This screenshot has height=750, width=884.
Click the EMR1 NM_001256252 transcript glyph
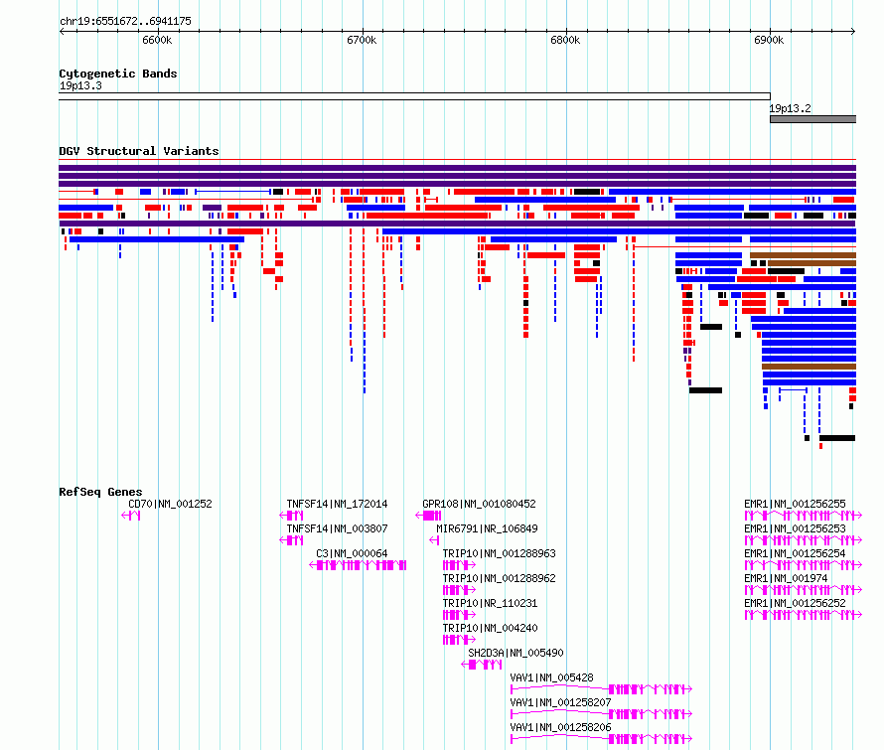coord(803,615)
